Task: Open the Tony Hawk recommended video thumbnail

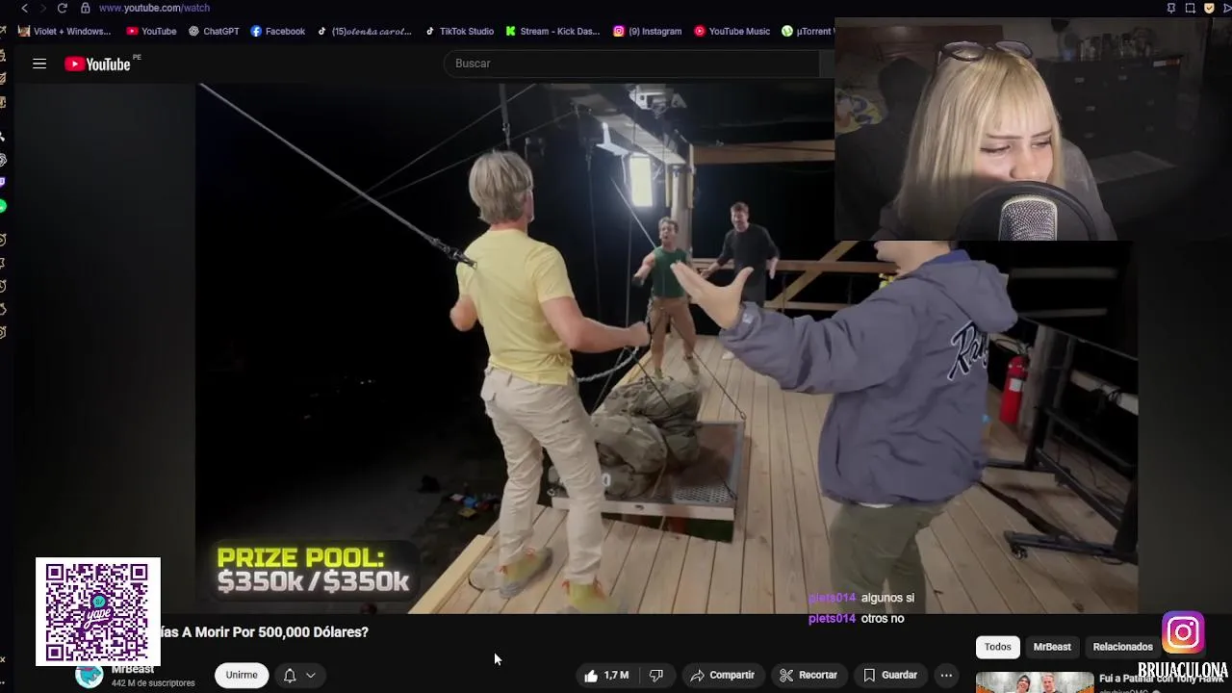Action: click(1035, 682)
